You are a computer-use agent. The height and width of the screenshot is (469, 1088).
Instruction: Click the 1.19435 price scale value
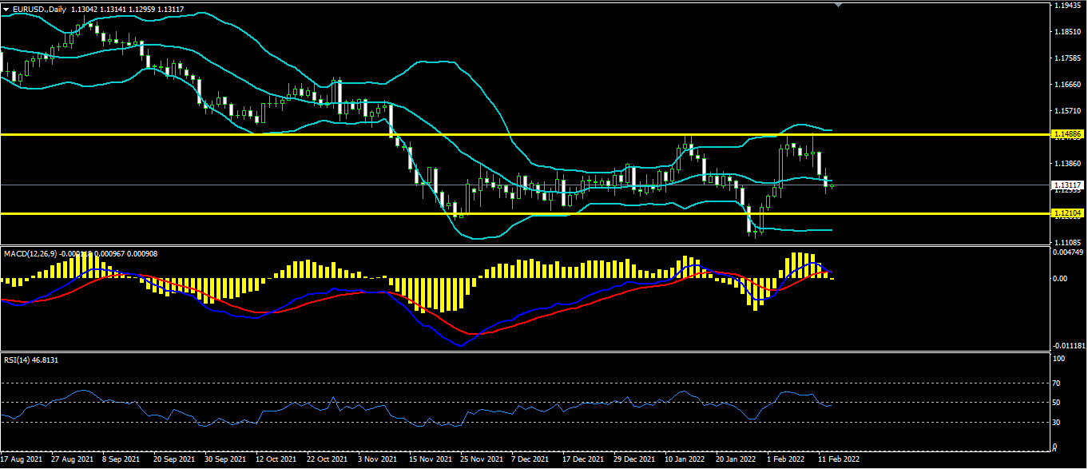pos(1068,6)
